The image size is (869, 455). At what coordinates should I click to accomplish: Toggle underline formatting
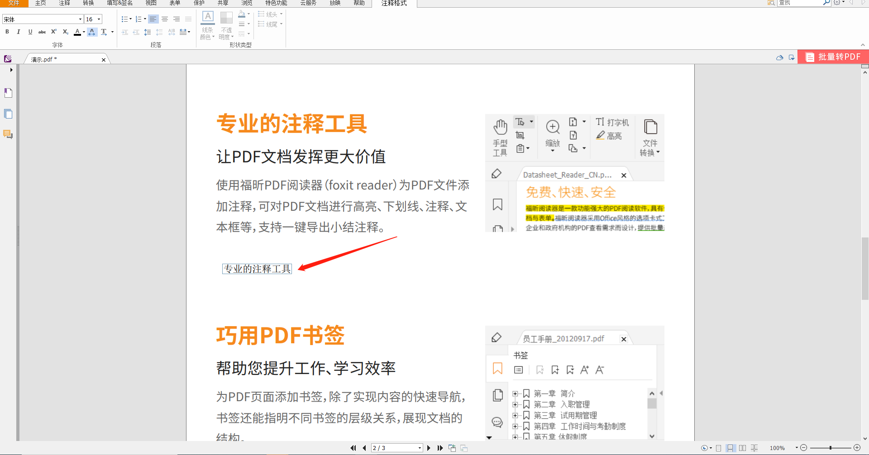tap(30, 32)
